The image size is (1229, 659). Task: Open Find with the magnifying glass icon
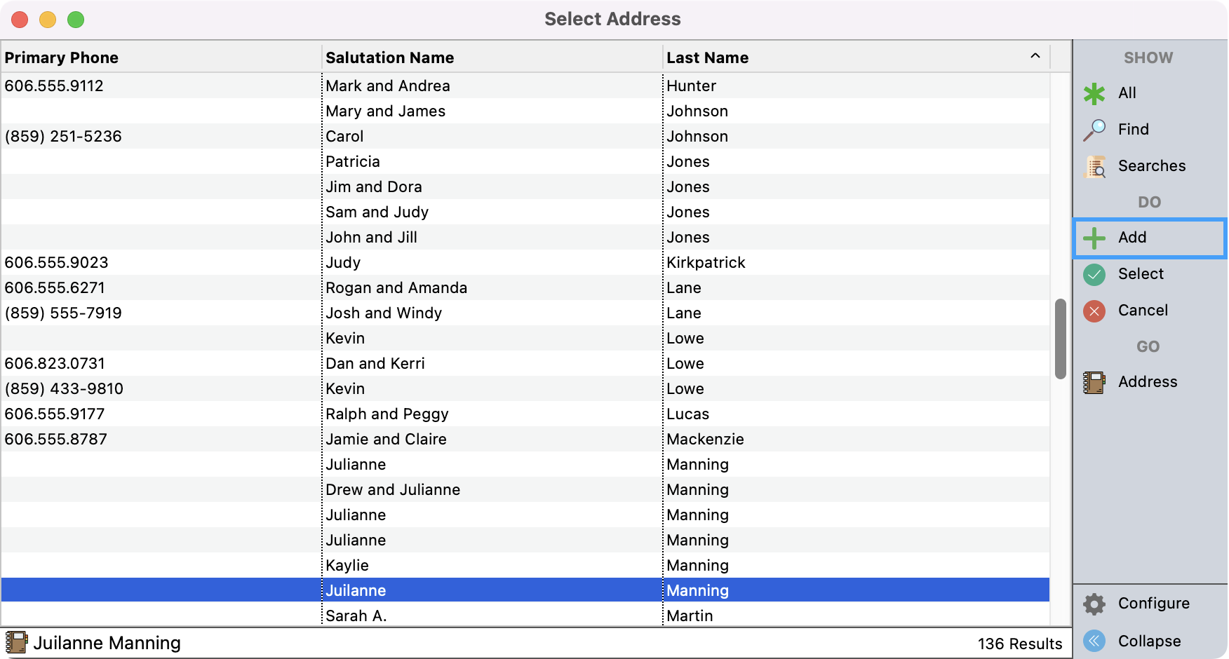click(x=1094, y=130)
